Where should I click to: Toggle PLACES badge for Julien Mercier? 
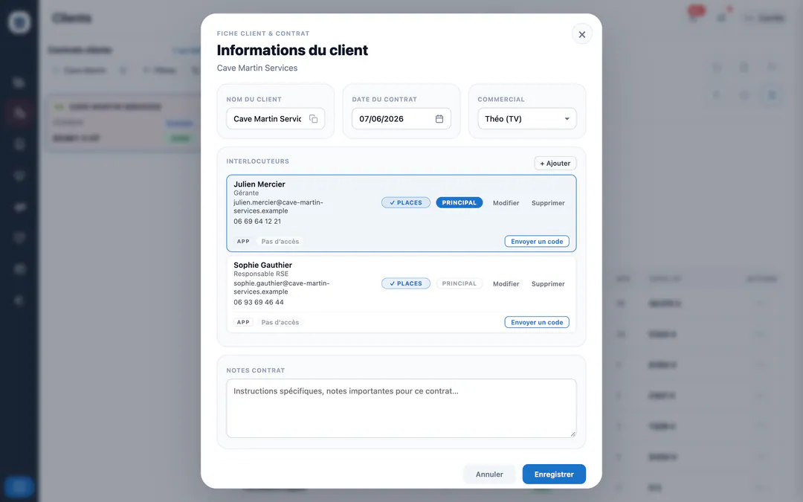pos(406,203)
